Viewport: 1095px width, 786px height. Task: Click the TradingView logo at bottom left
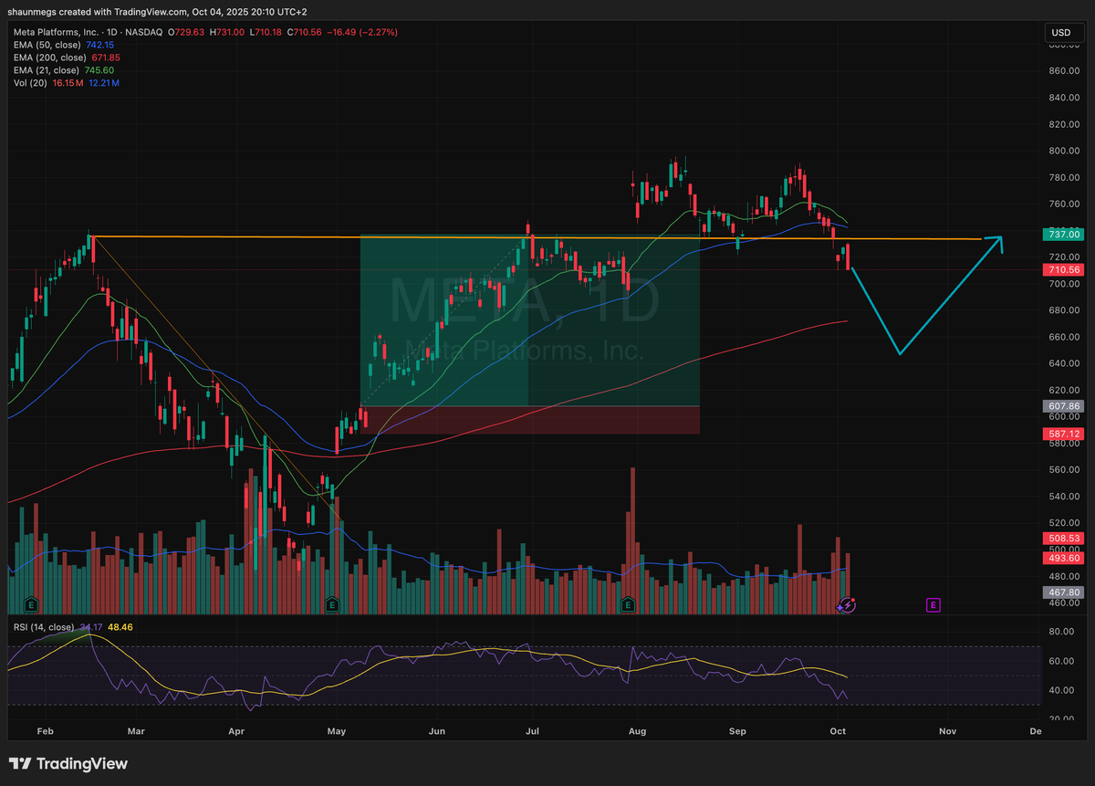click(x=68, y=764)
